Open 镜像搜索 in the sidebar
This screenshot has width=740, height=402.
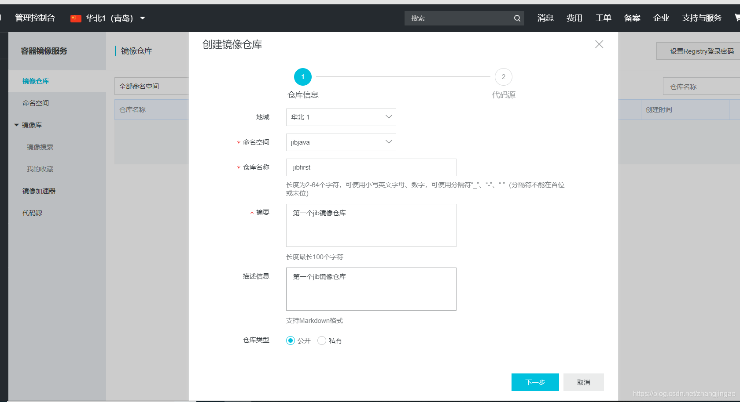tap(40, 147)
